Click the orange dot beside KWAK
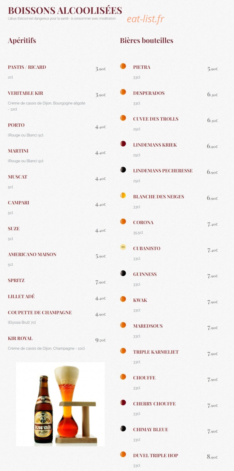 123,299
